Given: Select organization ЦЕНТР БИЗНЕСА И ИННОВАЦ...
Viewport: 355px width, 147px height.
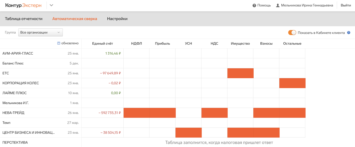Looking at the screenshot, I should pyautogui.click(x=29, y=133).
